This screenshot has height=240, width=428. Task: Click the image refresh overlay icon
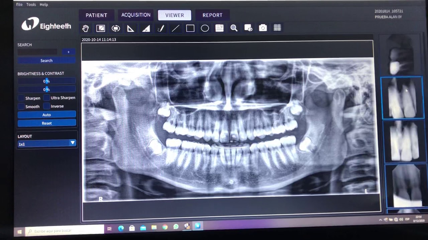point(248,28)
